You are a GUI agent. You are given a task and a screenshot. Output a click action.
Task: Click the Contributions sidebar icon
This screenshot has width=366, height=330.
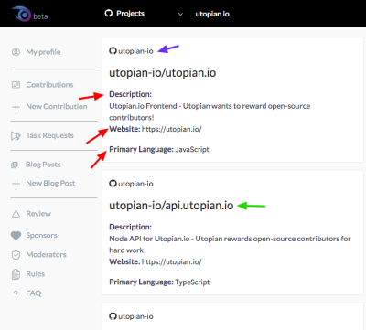16,85
